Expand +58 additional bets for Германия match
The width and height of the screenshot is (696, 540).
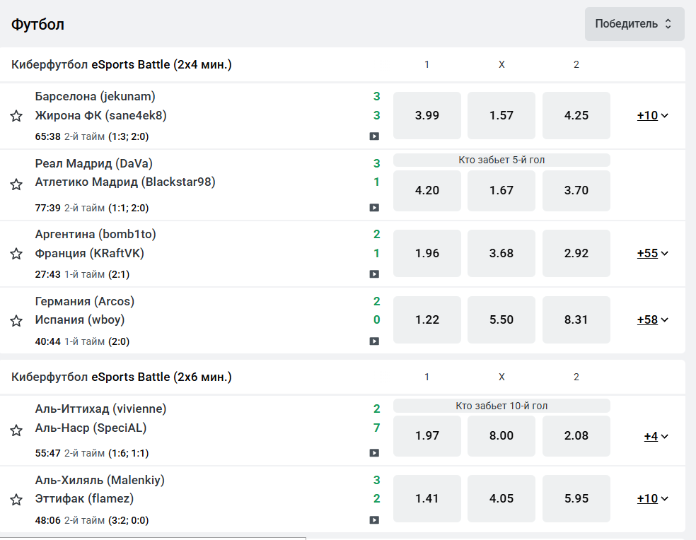click(652, 319)
